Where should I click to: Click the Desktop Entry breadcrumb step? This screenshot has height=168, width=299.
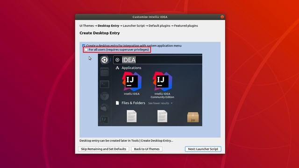point(108,26)
